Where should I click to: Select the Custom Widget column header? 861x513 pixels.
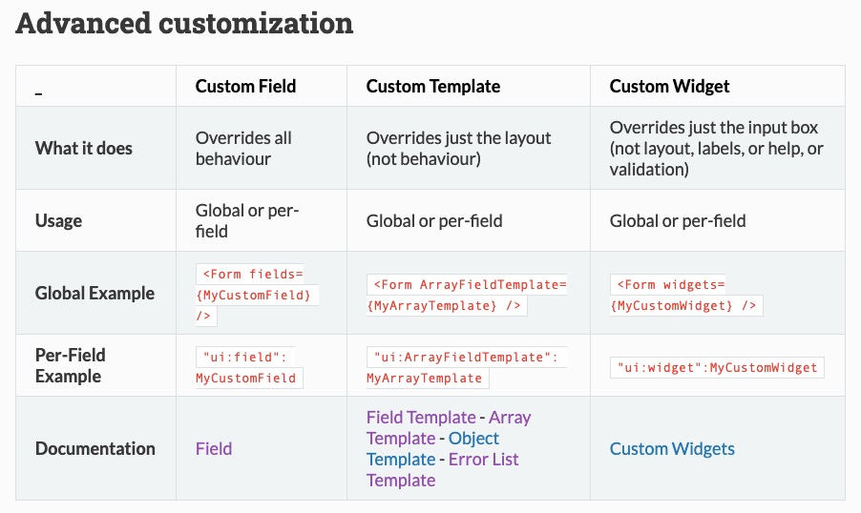(x=669, y=86)
